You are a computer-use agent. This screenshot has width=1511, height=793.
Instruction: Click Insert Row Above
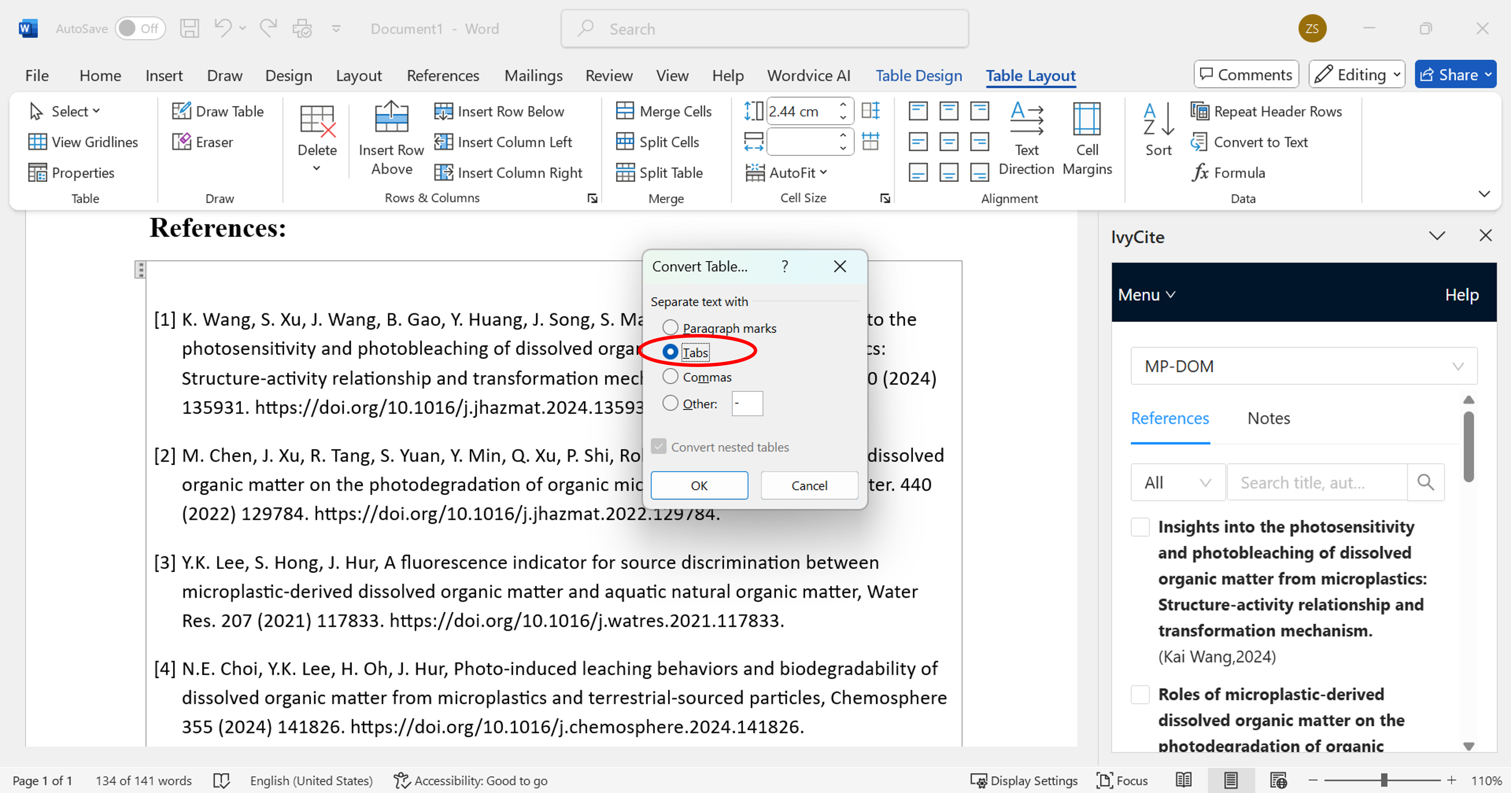[x=391, y=138]
